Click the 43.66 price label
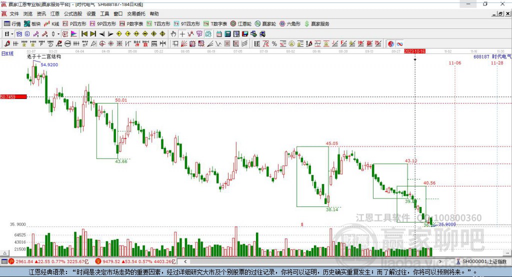The image size is (512, 277). [x=121, y=161]
